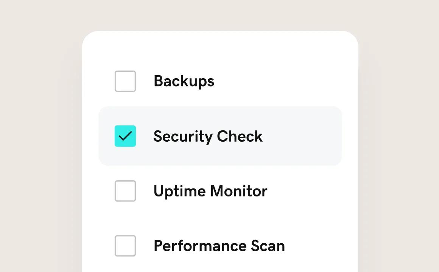Check the Backups checkbox
This screenshot has height=272, width=439.
click(x=125, y=81)
